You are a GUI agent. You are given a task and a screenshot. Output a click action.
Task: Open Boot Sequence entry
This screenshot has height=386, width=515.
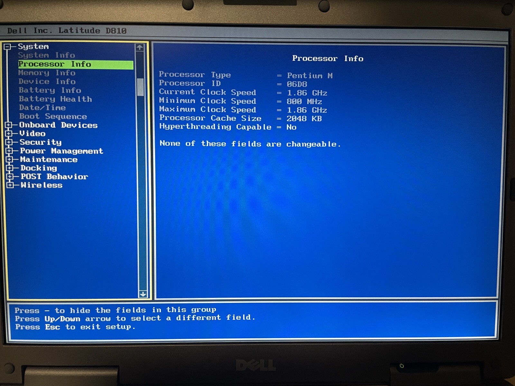[53, 116]
